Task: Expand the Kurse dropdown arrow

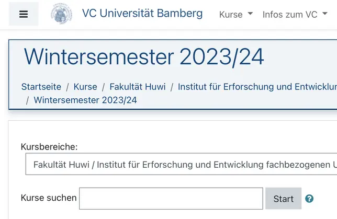Action: tap(250, 13)
